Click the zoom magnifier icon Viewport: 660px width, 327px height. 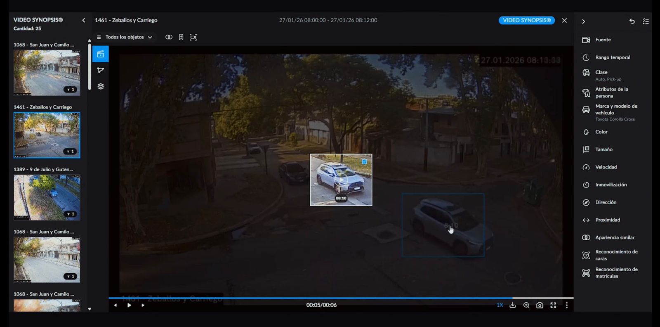pyautogui.click(x=526, y=305)
